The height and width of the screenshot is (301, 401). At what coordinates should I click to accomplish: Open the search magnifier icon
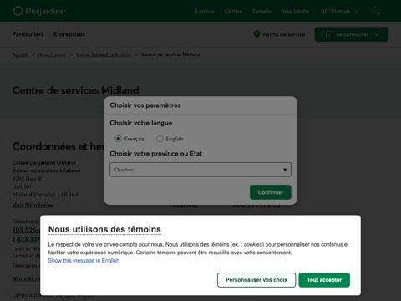coord(376,11)
